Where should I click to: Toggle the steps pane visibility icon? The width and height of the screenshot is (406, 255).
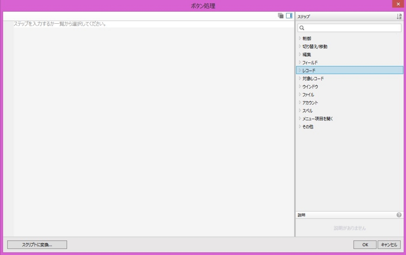[x=289, y=16]
